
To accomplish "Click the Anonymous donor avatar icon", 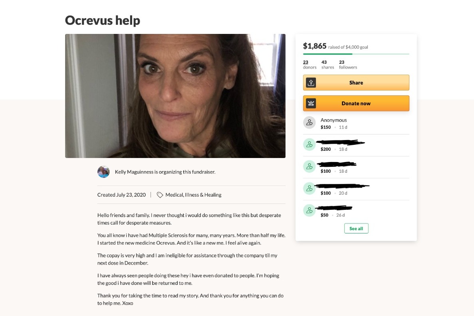I will pos(309,122).
